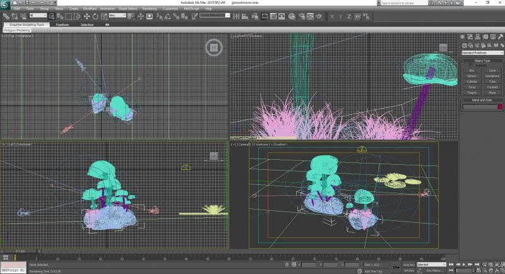Click the Render Production teapot icon
Image resolution: width=505 pixels, height=274 pixels.
point(319,16)
